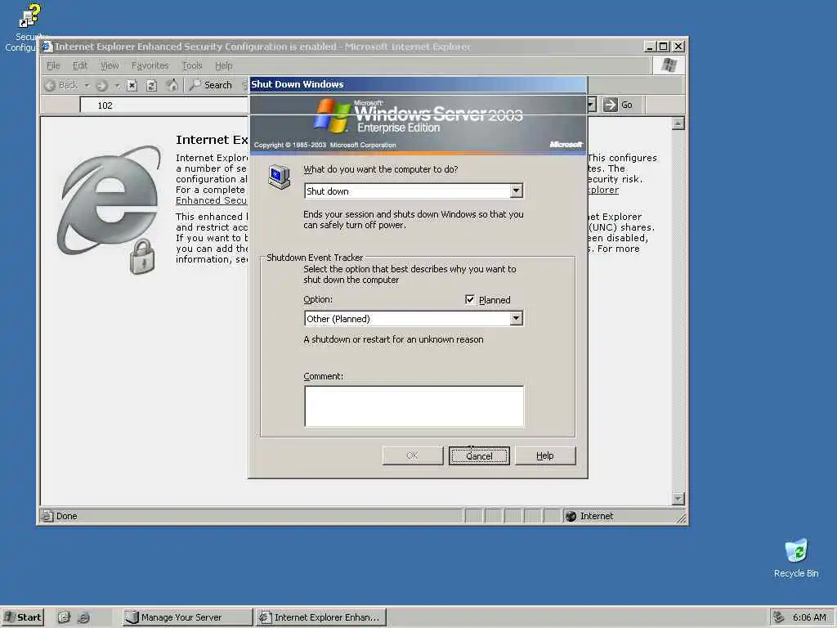This screenshot has width=837, height=628.
Task: Click the Windows flag logo in Internet Explorer
Action: 669,65
